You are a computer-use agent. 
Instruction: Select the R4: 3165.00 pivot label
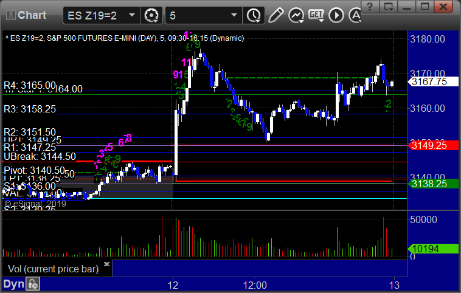tap(30, 85)
